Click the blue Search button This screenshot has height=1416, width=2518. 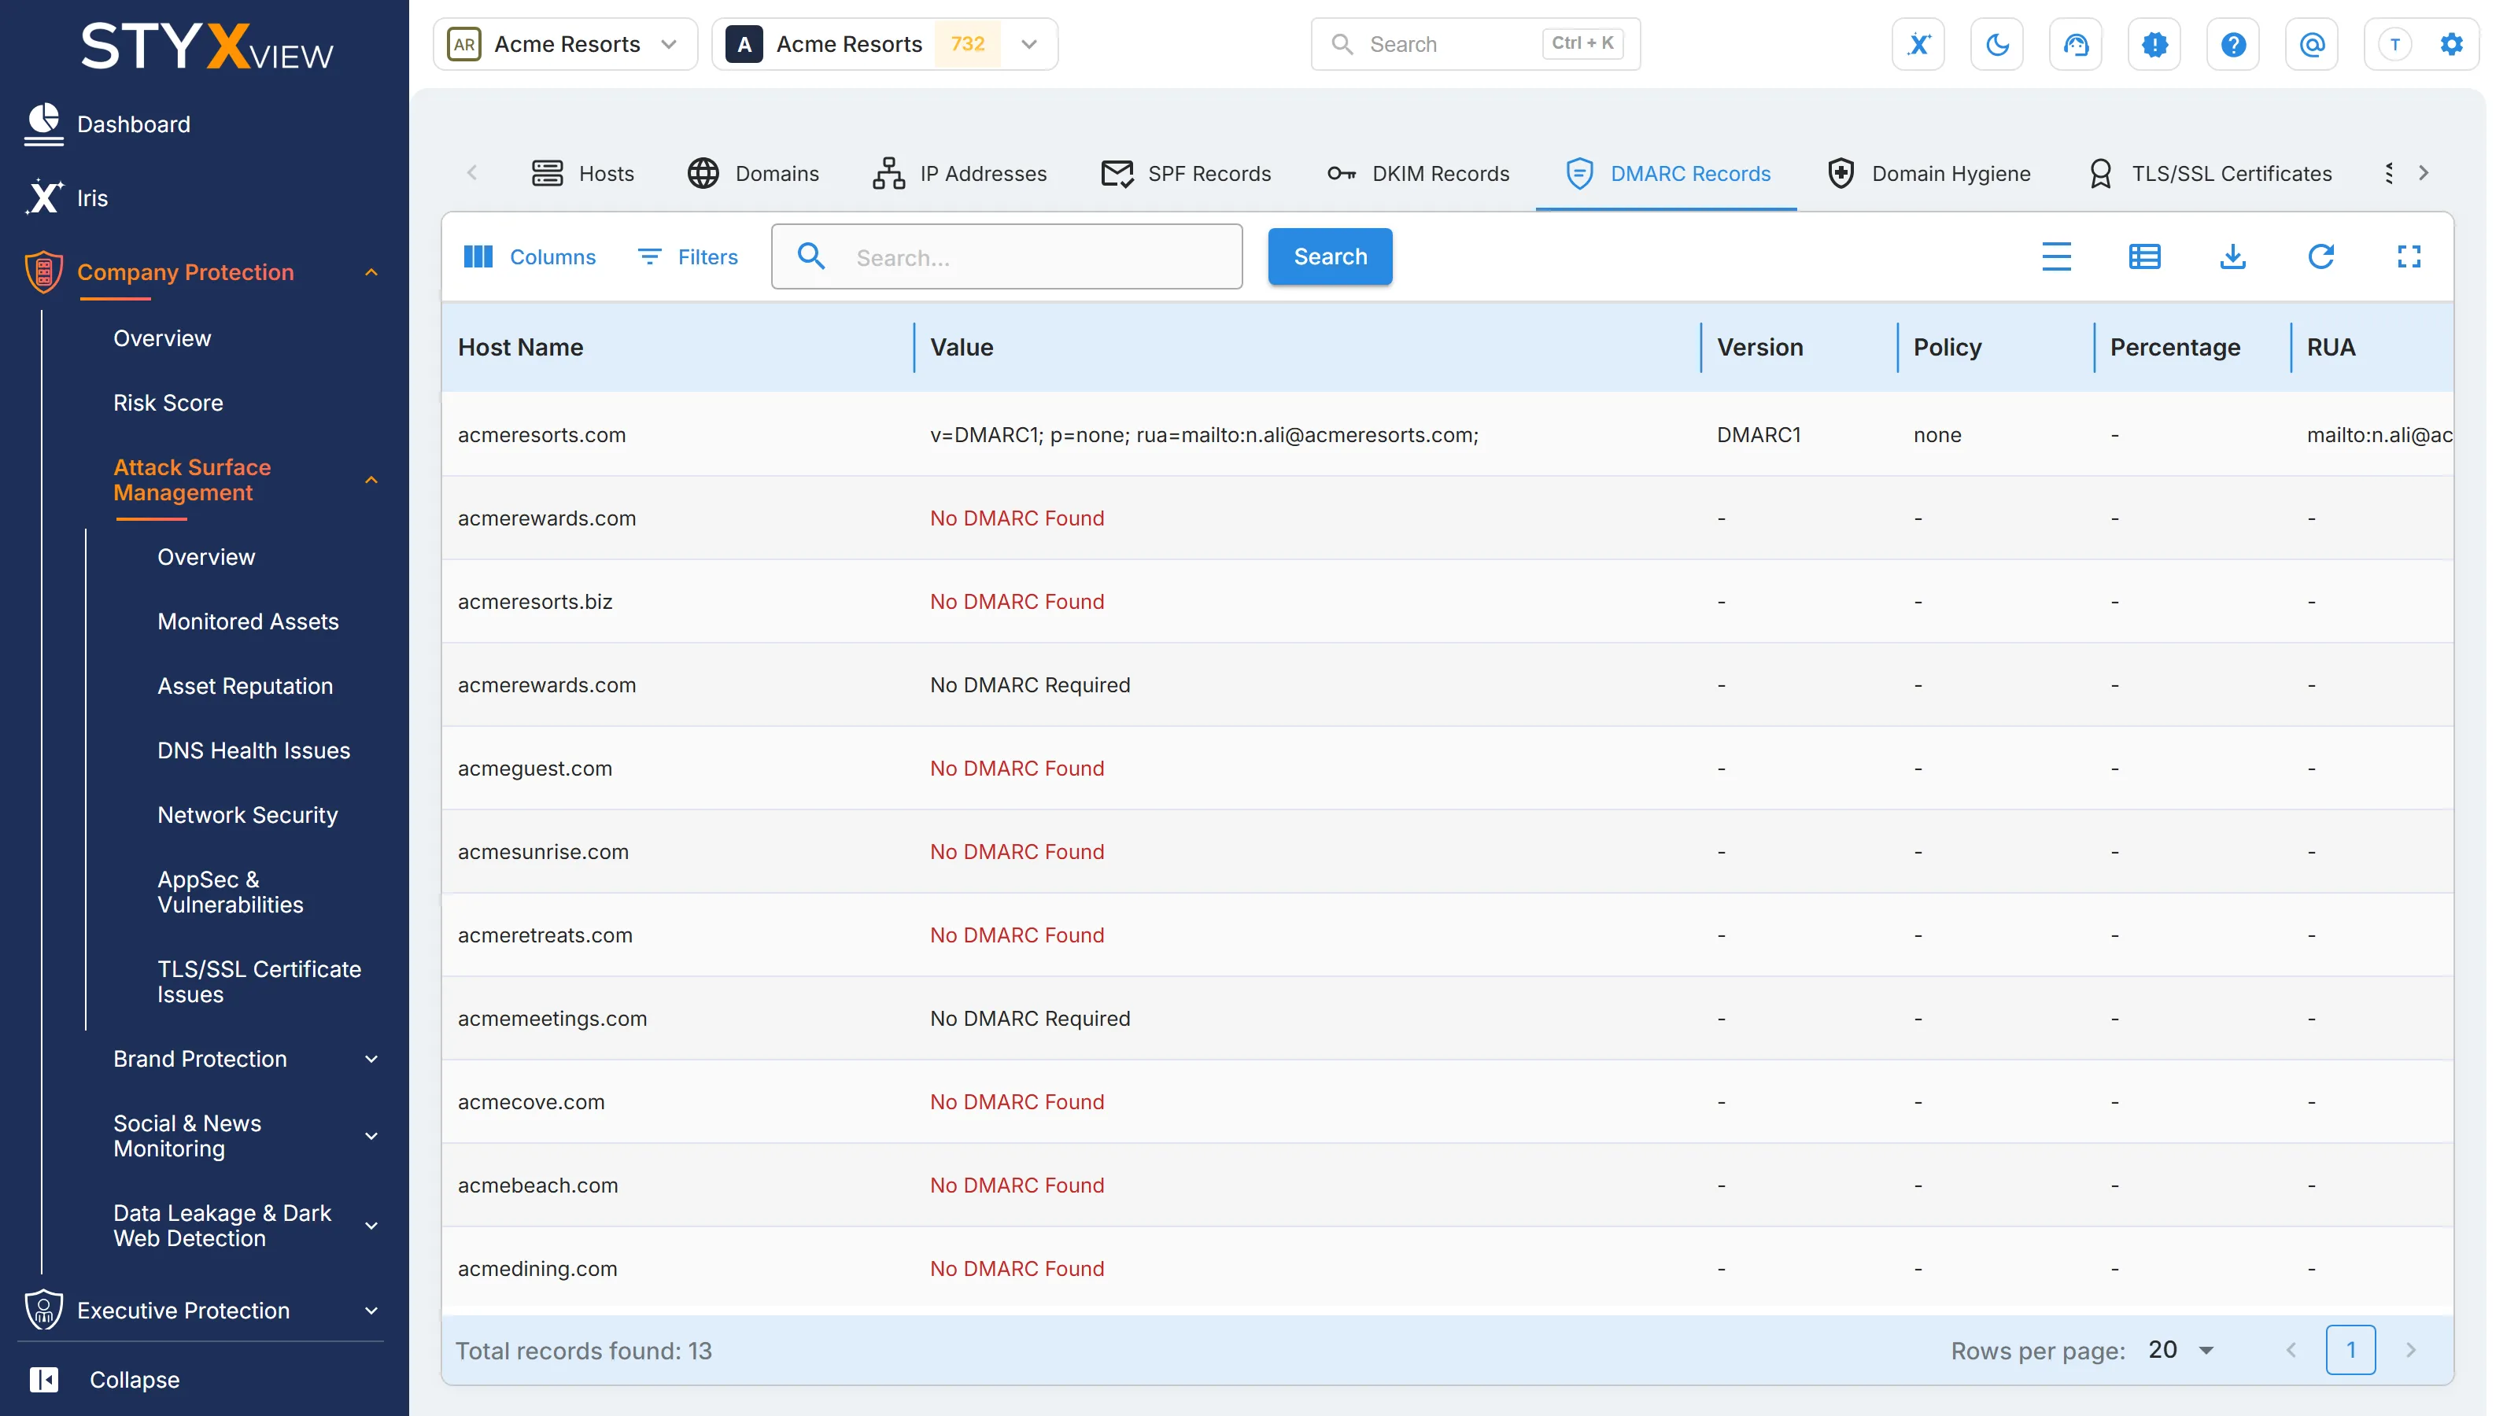point(1329,257)
